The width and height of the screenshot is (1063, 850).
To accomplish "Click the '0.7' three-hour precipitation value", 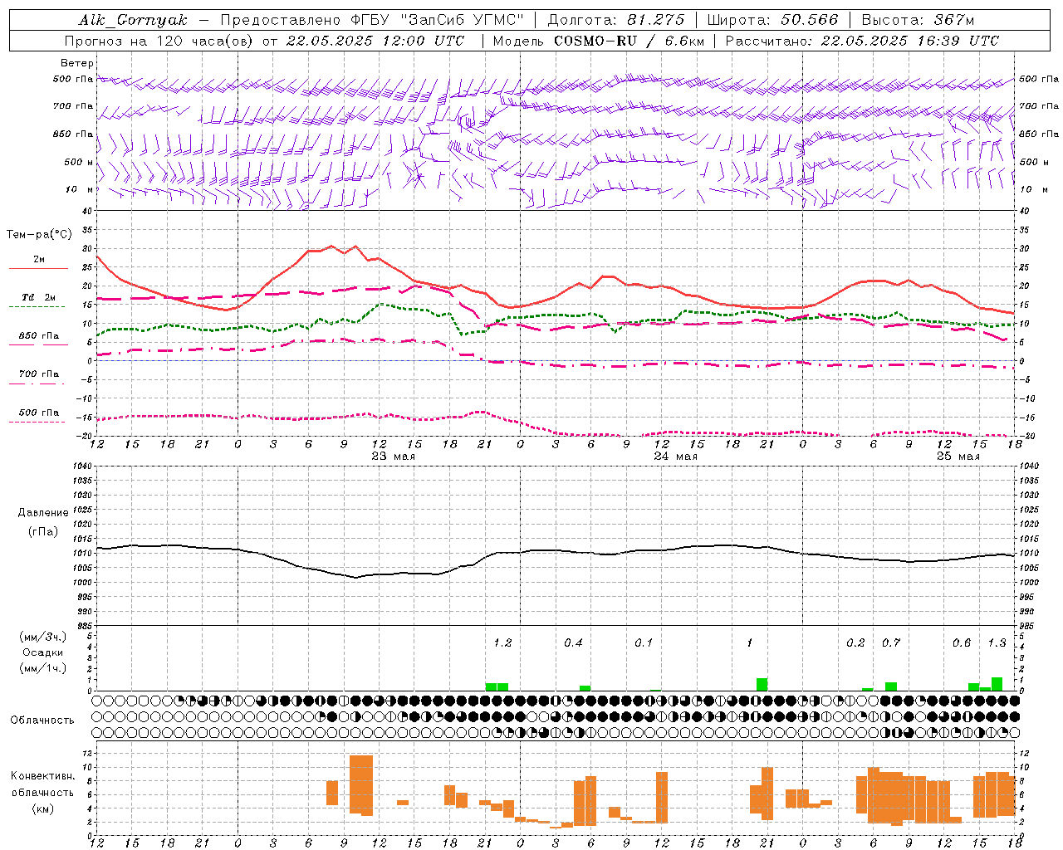I will (x=891, y=643).
